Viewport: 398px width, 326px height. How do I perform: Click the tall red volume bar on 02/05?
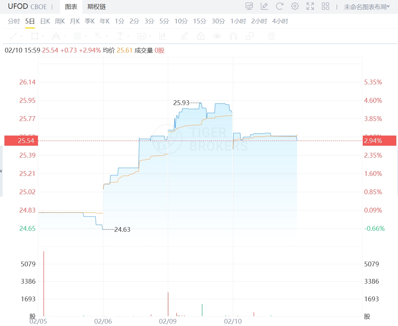(44, 284)
